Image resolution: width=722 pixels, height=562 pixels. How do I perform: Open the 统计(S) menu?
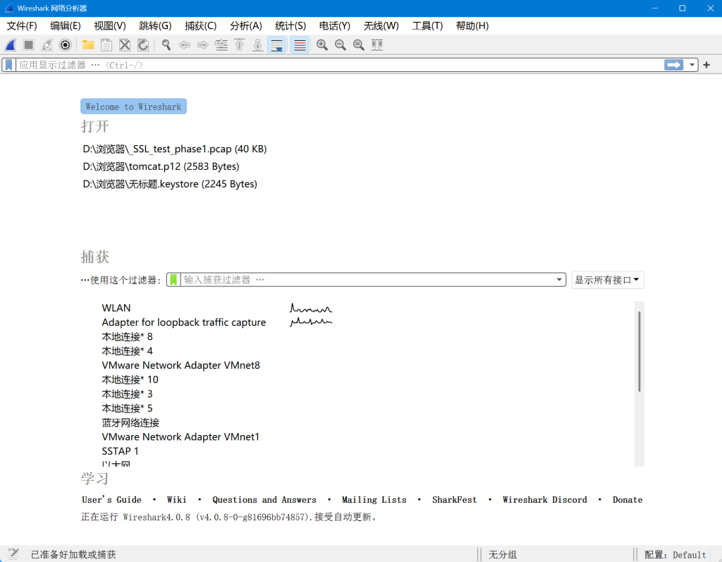290,25
